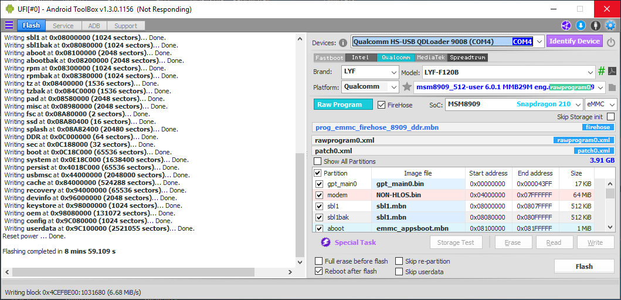This screenshot has height=300, width=621.
Task: Uncheck the aboot partition checkbox
Action: [319, 228]
